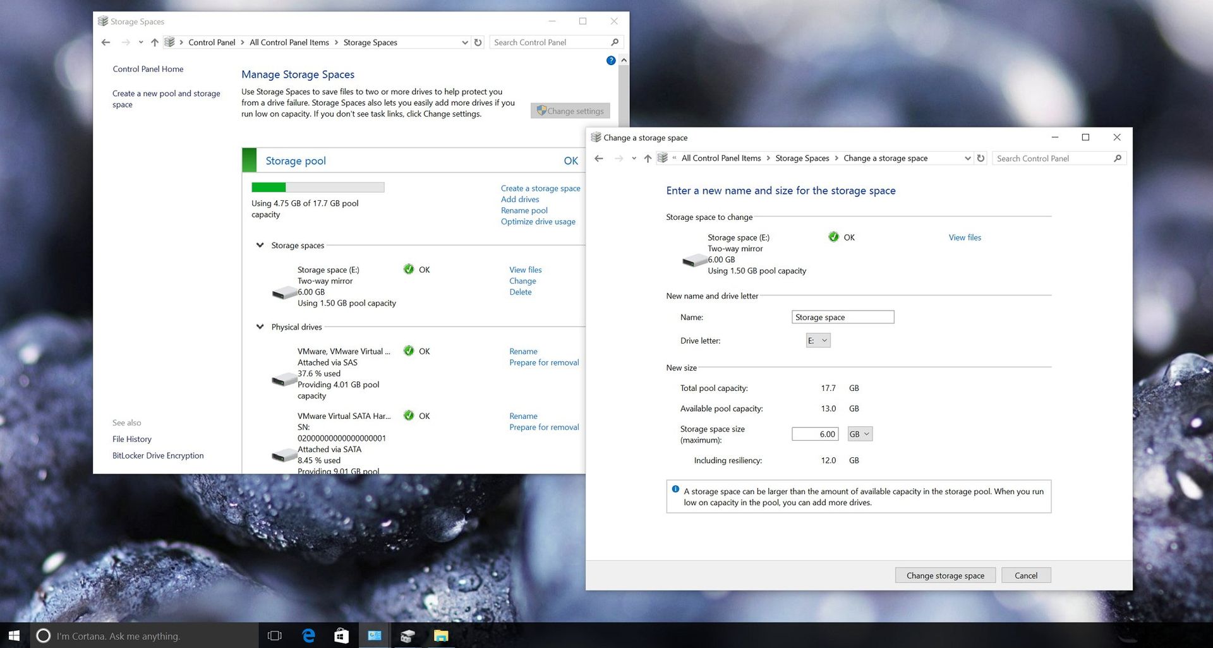Click the Search magnifier in Search Control Panel

click(1118, 158)
